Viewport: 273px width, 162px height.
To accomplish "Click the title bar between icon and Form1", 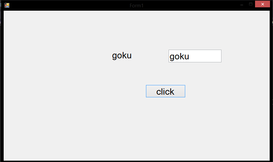I will pyautogui.click(x=69, y=6).
